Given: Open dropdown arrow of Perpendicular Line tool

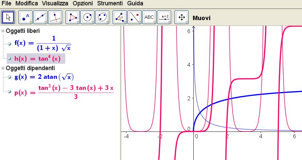Looking at the screenshot, I should [x=60, y=22].
